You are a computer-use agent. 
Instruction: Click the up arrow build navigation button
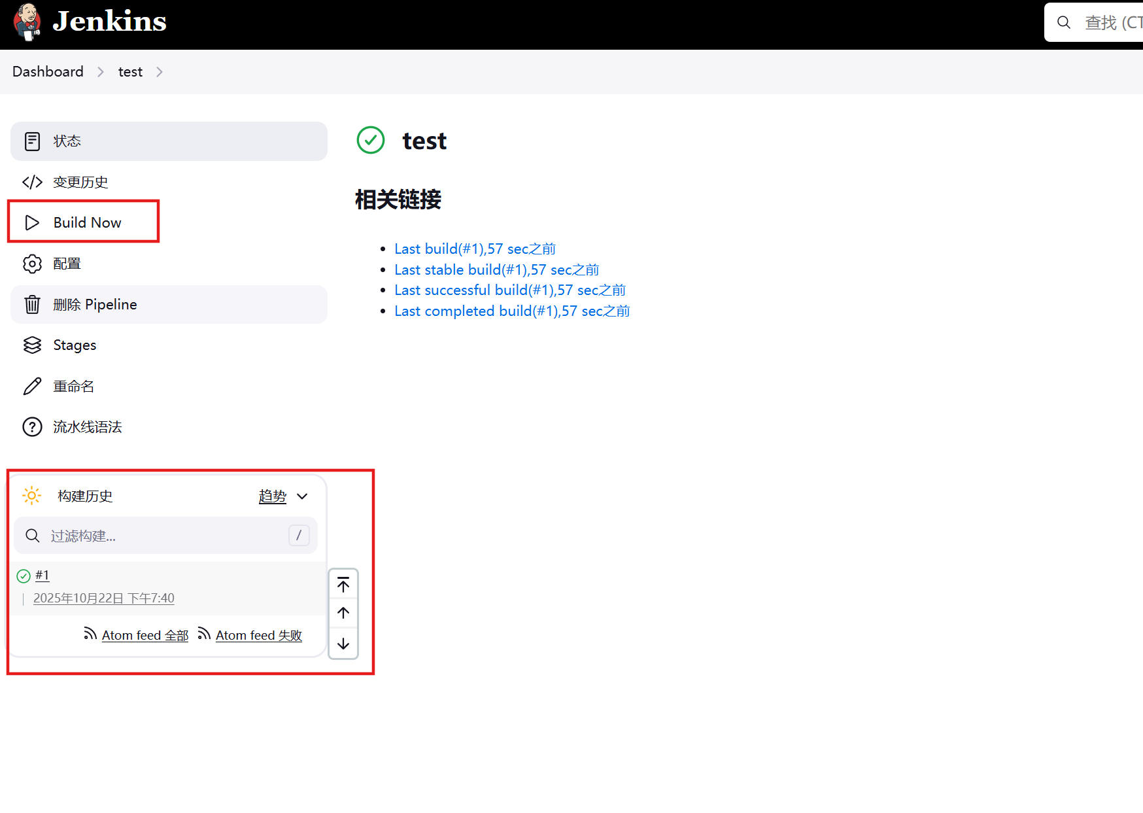coord(343,613)
